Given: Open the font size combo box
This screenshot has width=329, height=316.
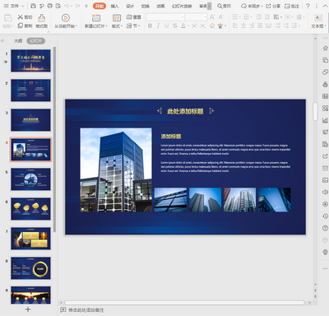Looking at the screenshot, I should coord(196,17).
